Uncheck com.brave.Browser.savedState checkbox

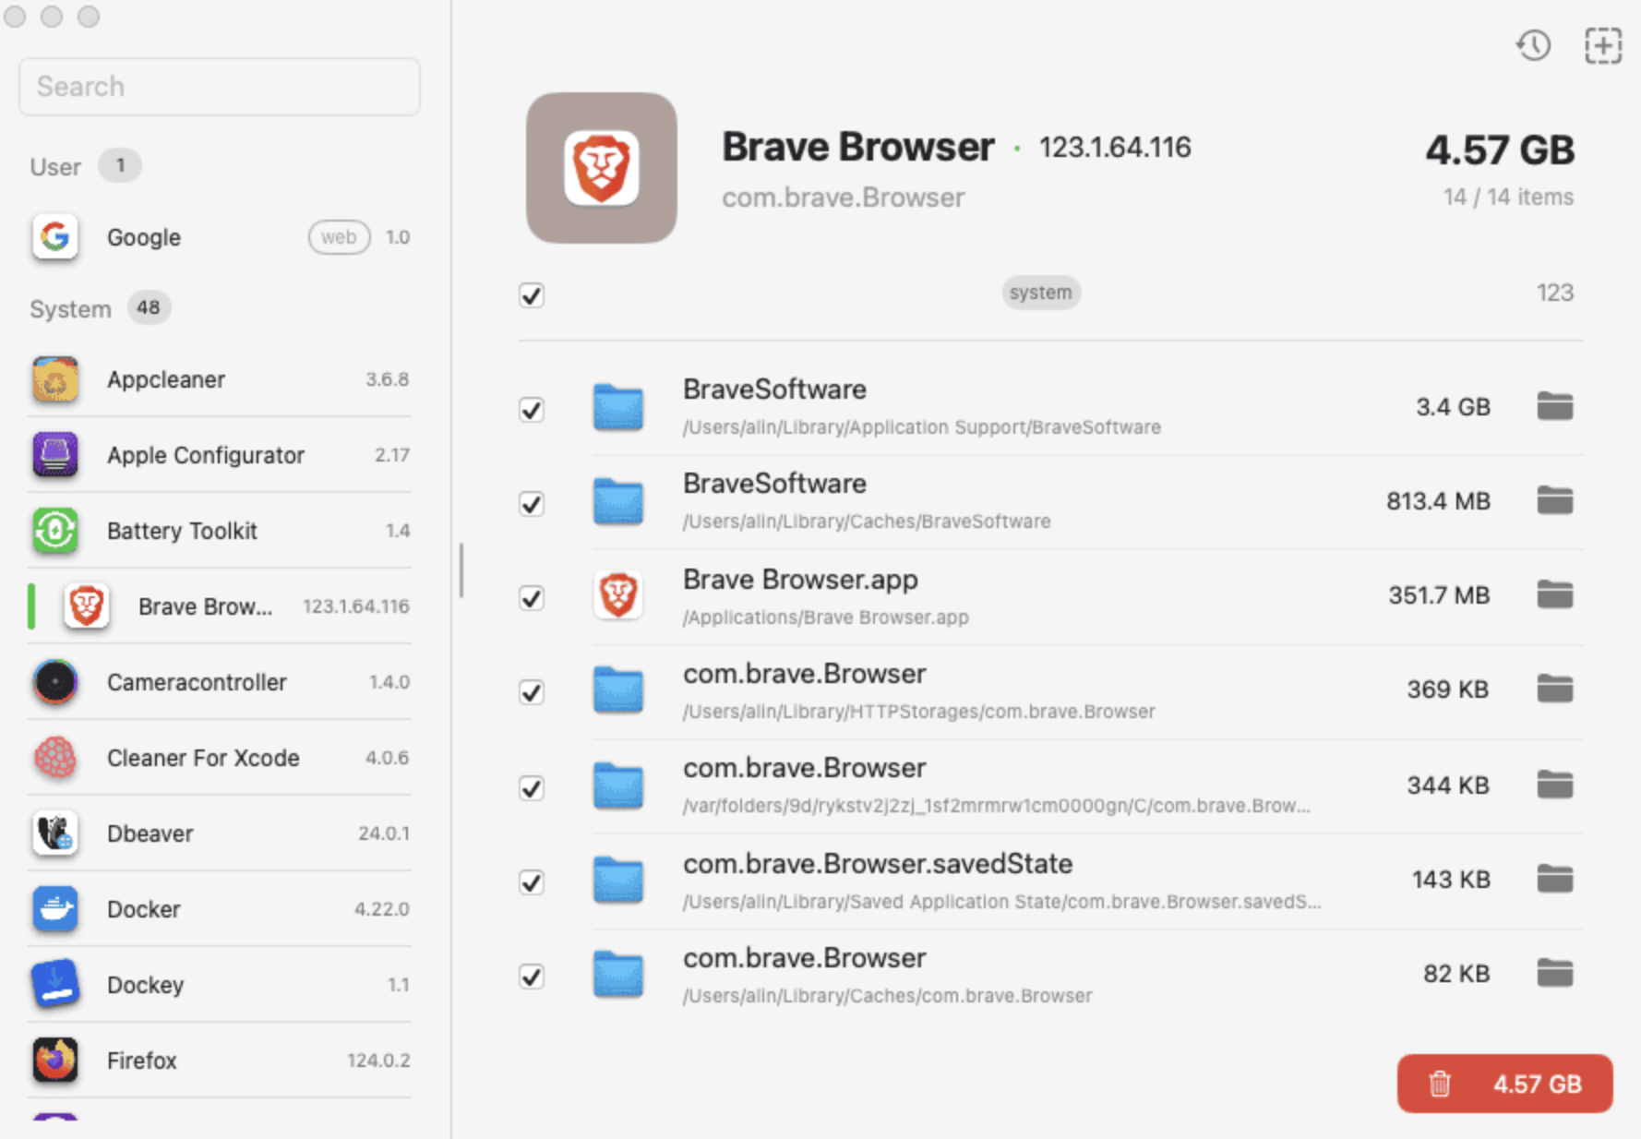(x=532, y=882)
